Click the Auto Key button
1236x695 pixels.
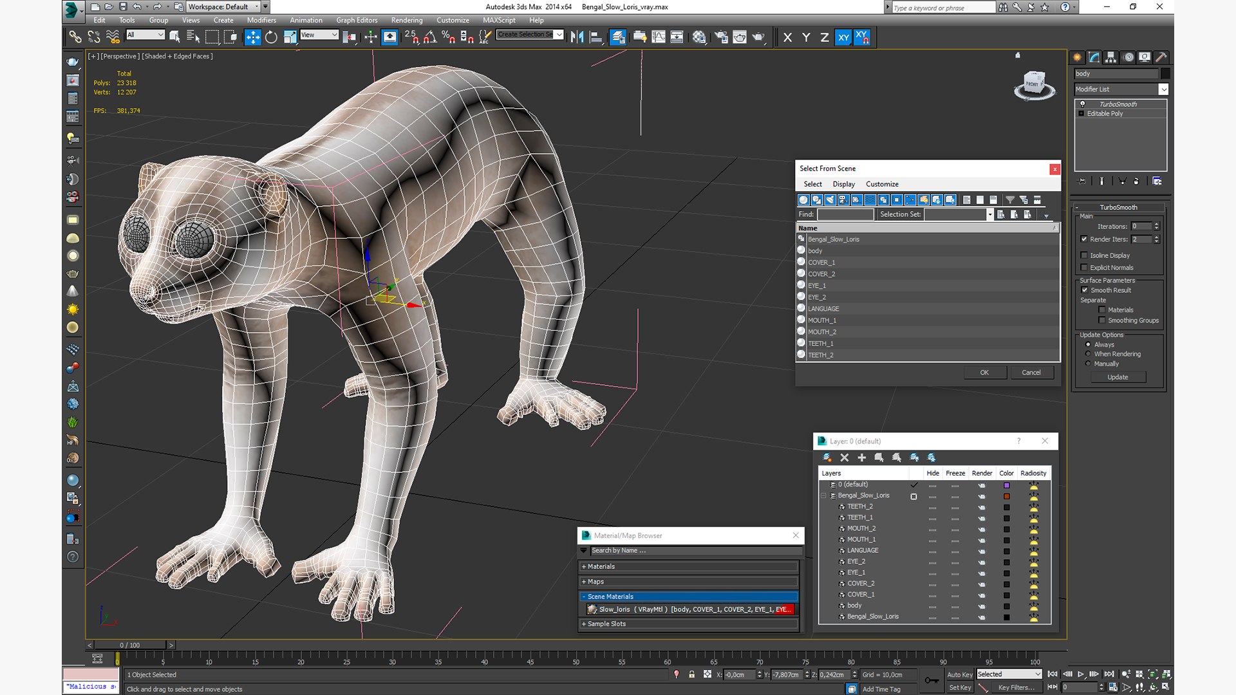tap(959, 675)
